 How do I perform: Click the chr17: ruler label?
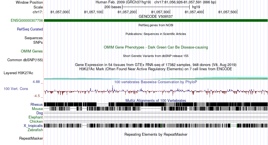click(38, 12)
